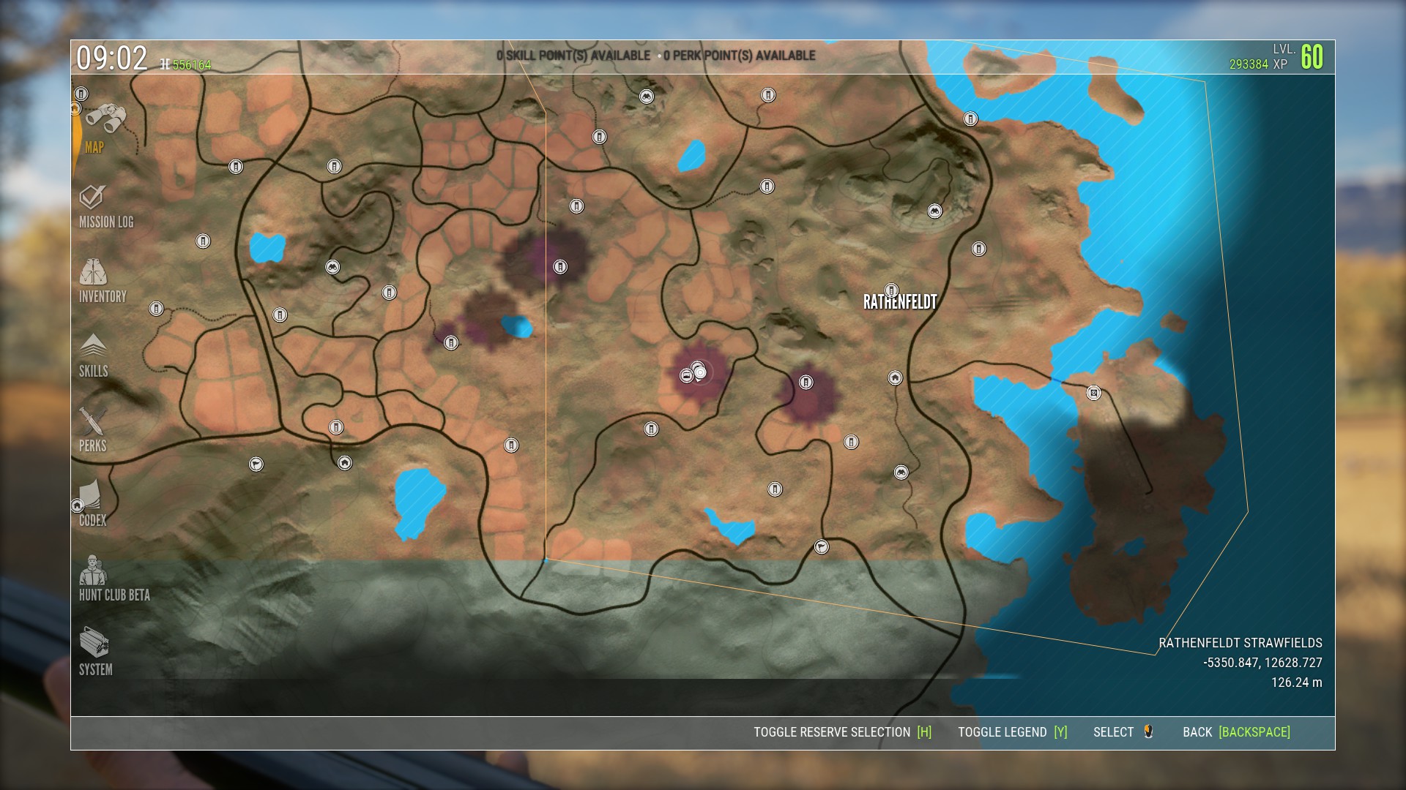
Task: Select the tent icon beside player marker
Action: [686, 376]
